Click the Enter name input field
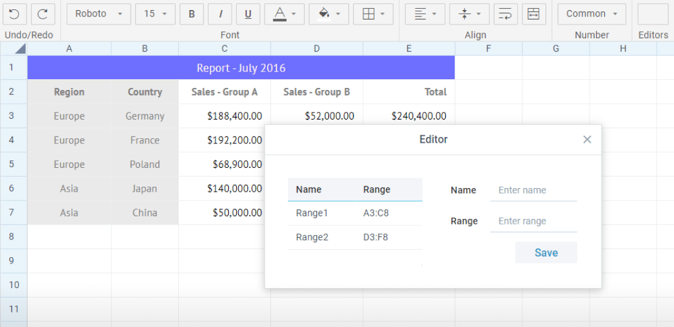674x327 pixels. [x=534, y=190]
